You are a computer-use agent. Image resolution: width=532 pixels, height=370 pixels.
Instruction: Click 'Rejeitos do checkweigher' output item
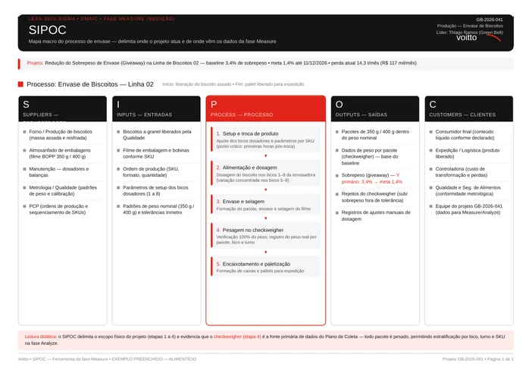374,197
